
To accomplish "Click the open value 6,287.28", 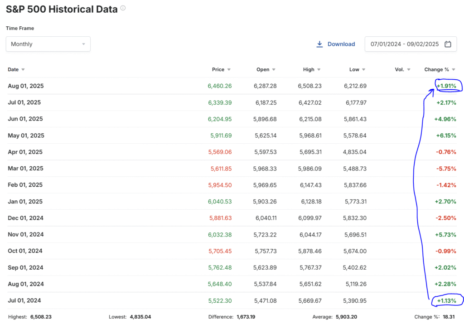I will pyautogui.click(x=265, y=86).
